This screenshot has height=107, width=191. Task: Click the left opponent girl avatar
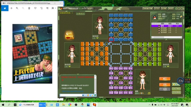72,53
